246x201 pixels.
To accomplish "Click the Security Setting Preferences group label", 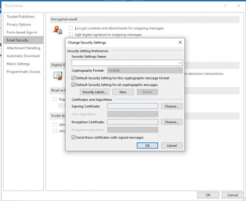I will [x=88, y=51].
